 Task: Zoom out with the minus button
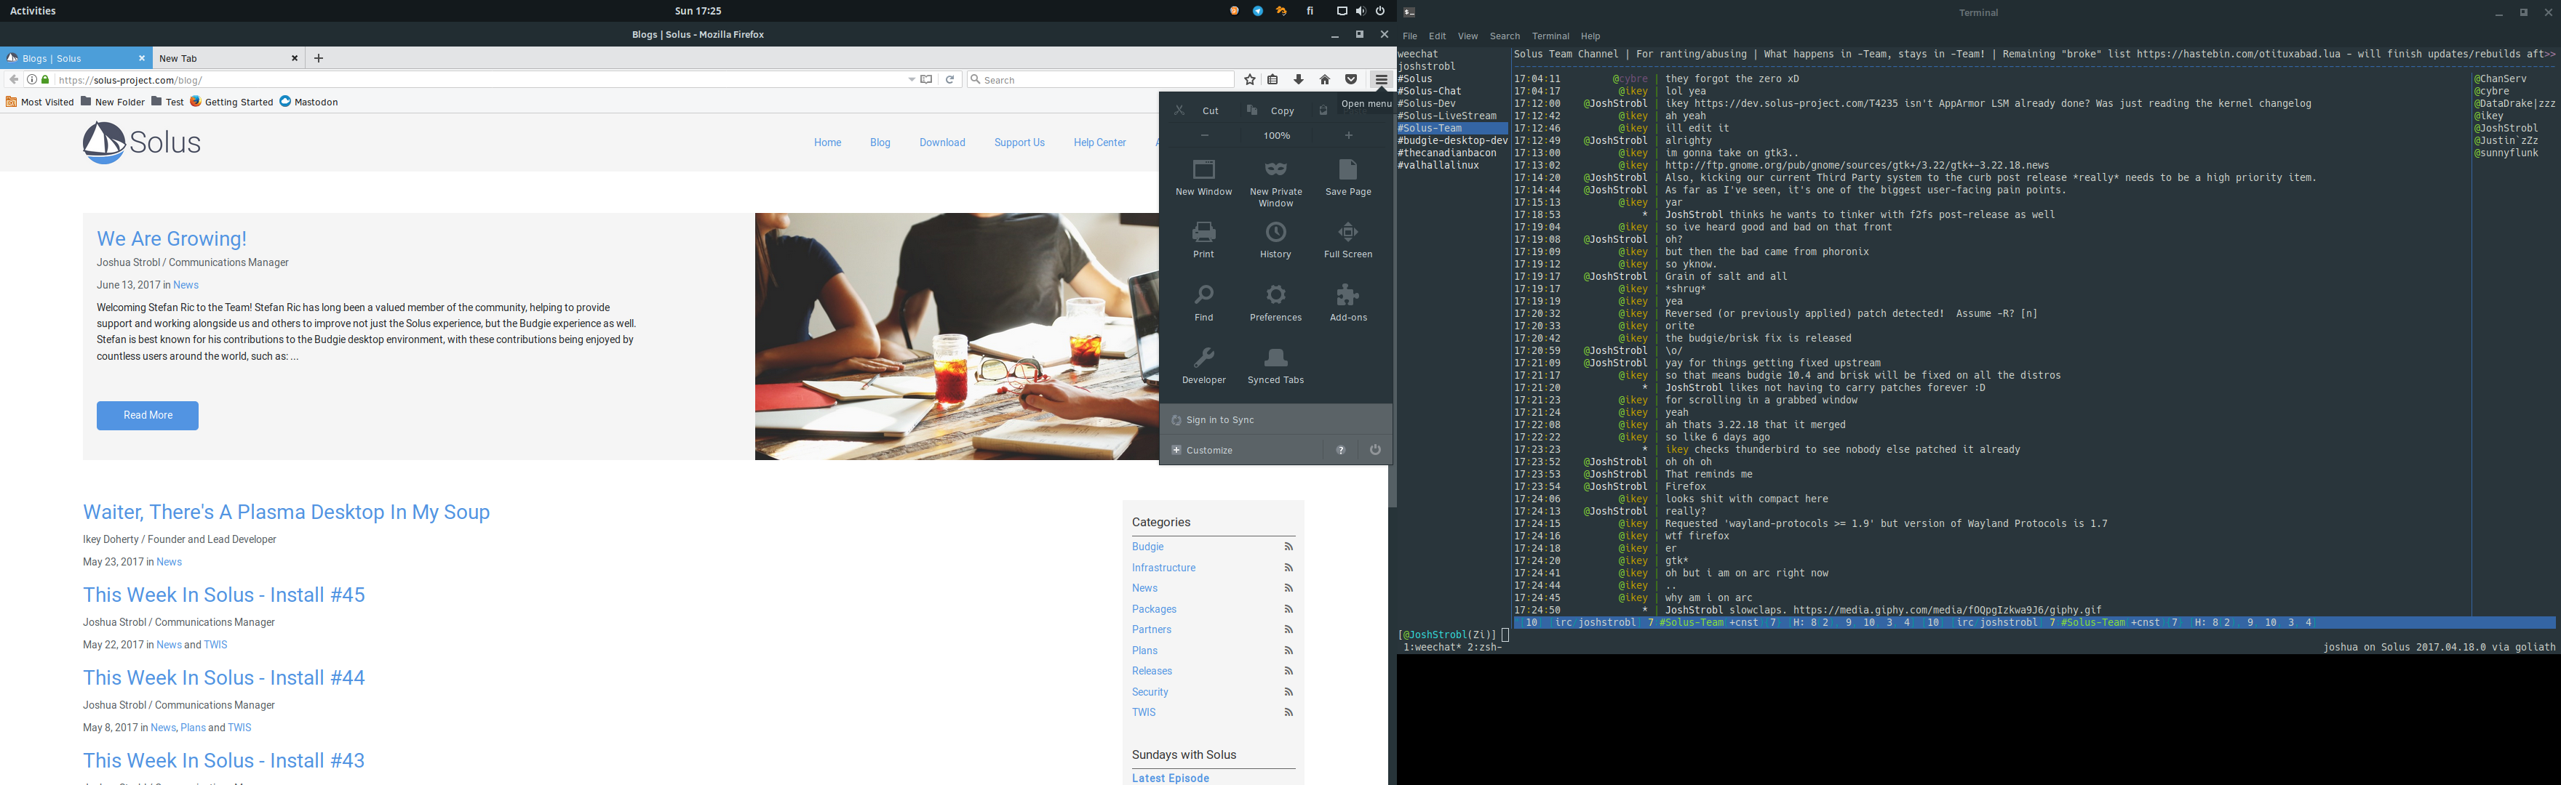coord(1204,135)
